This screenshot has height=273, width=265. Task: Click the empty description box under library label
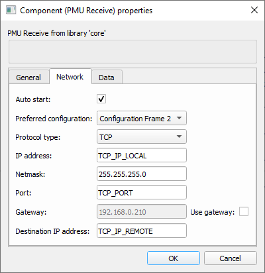pyautogui.click(x=132, y=52)
